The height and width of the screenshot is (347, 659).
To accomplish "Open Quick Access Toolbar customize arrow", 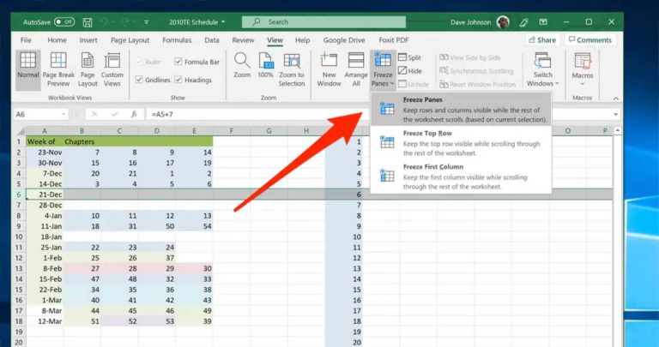I will click(x=146, y=22).
